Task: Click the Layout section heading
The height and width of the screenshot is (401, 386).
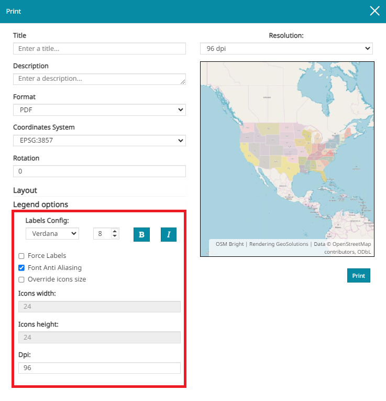Action: (x=25, y=190)
